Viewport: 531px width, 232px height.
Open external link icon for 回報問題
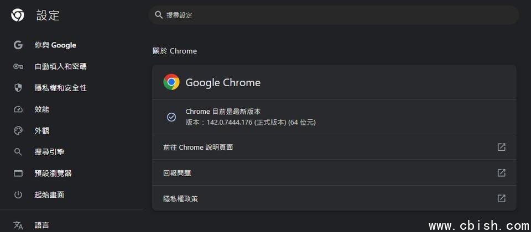(501, 173)
